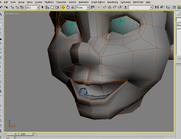
Task: Activate Select and Uniform Scale tool
Action: click(x=73, y=7)
